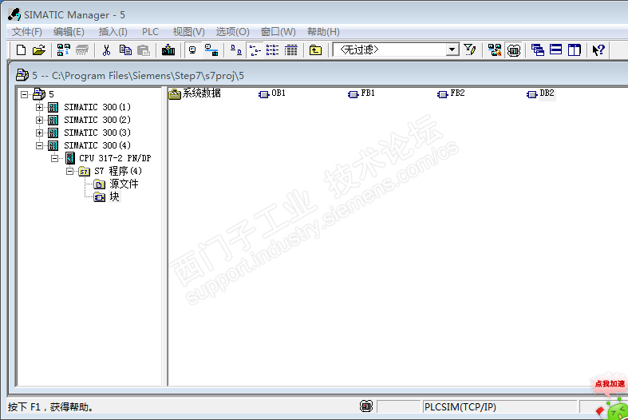628x420 pixels.
Task: Click the Configure Network icon
Action: pyautogui.click(x=495, y=50)
